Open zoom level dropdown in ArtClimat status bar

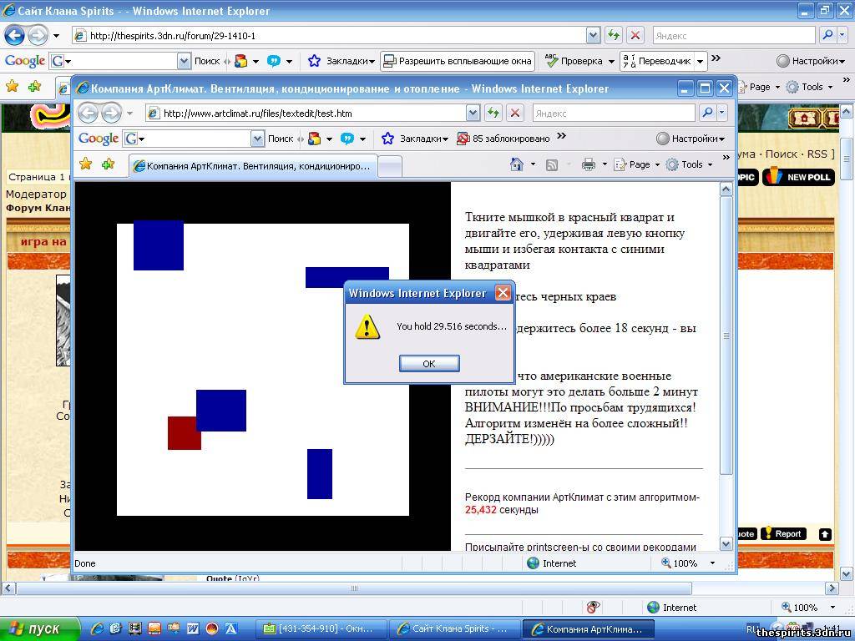tap(712, 563)
